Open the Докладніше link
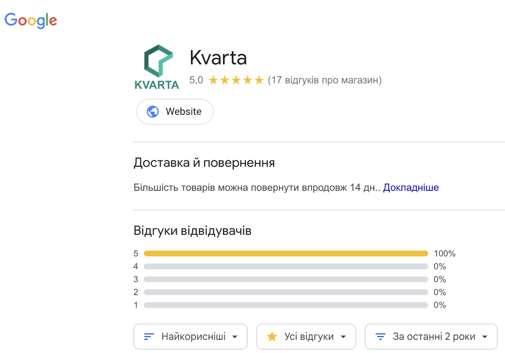The height and width of the screenshot is (353, 505). [x=411, y=187]
